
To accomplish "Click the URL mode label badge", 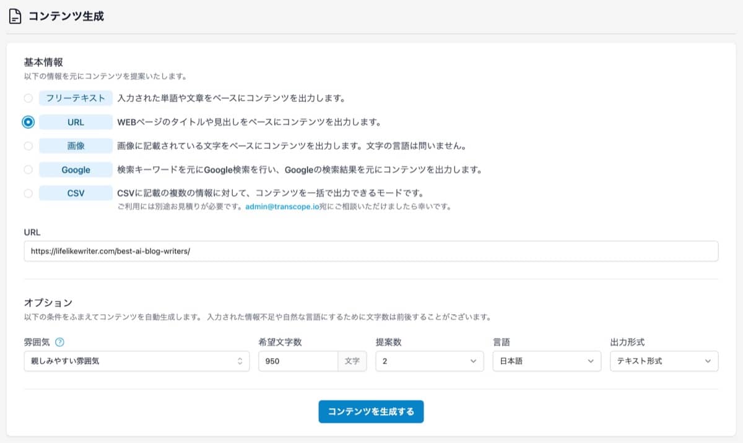I will (x=76, y=122).
